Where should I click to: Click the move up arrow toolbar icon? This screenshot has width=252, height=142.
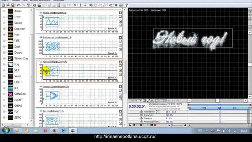point(81,5)
